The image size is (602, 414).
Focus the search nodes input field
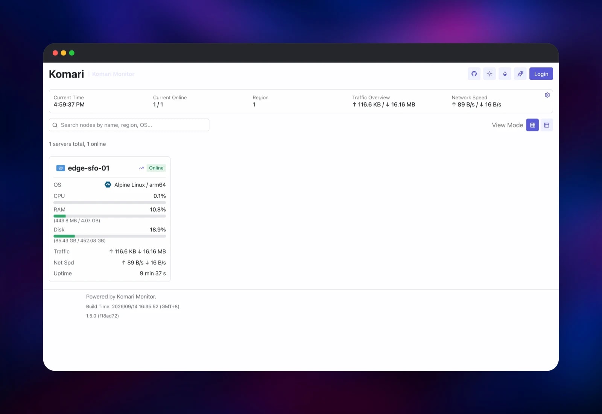[x=129, y=125]
